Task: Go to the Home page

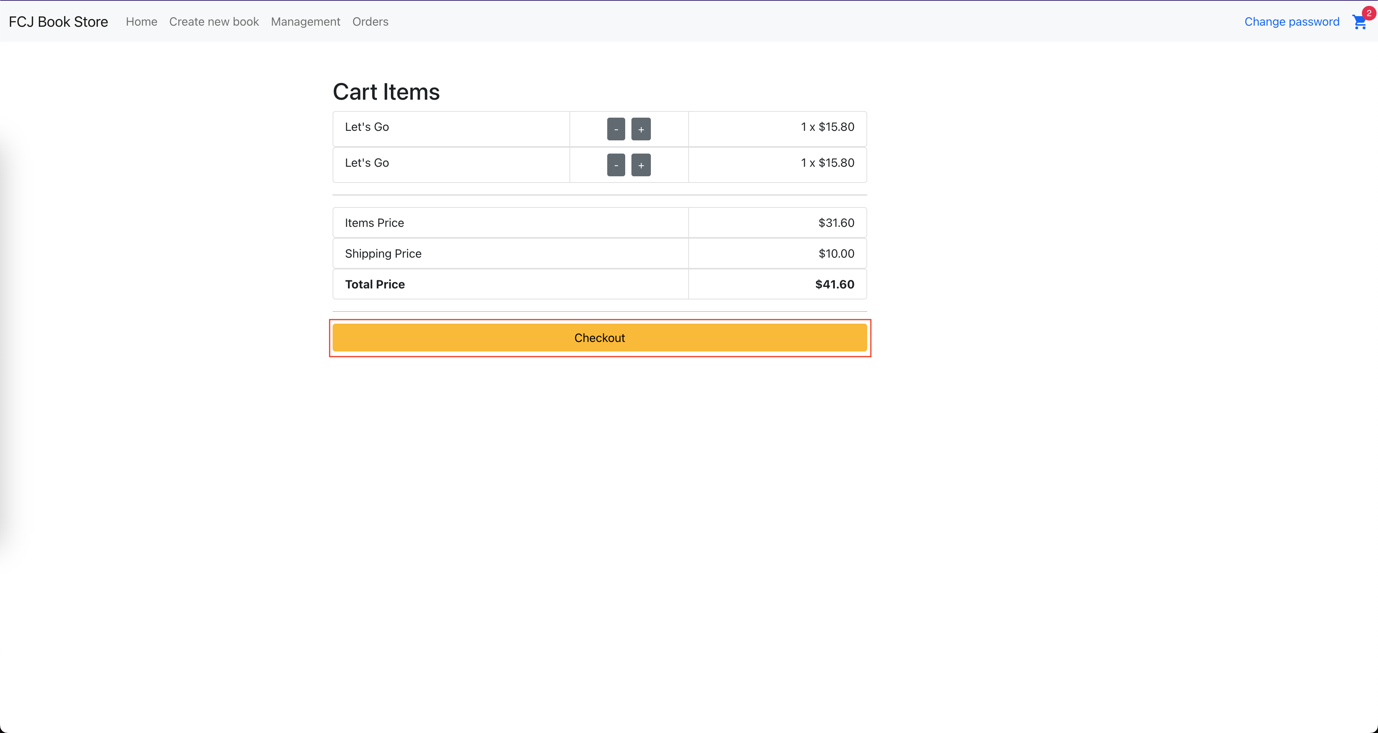Action: pyautogui.click(x=141, y=21)
